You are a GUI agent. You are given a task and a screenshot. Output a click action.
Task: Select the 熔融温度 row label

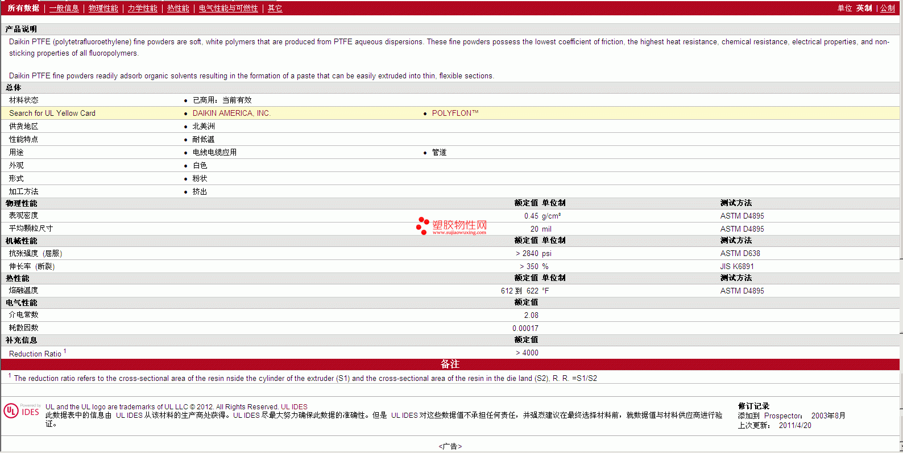point(23,291)
